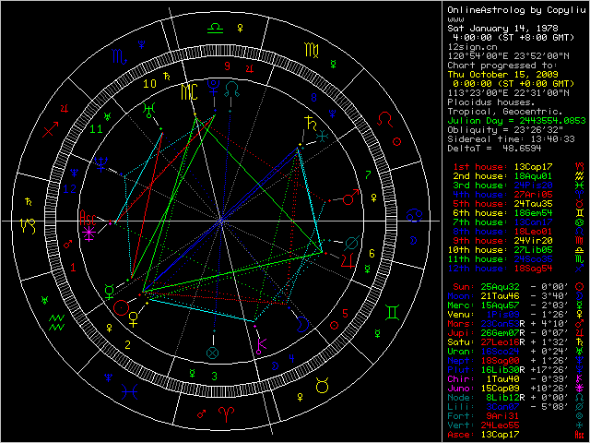Click the Capricorn symbol on the wheel's left edge
Viewport: 590px width, 443px height.
tap(29, 224)
